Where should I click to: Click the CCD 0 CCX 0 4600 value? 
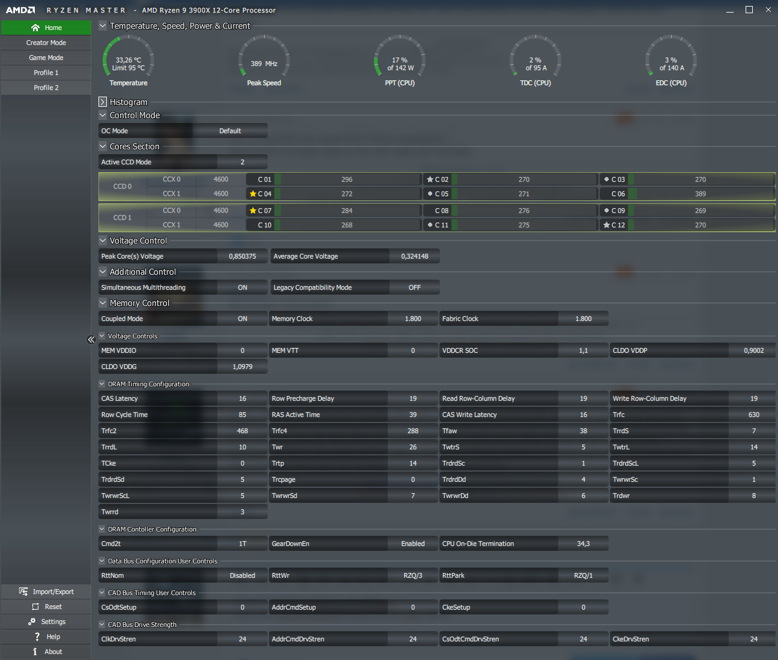tap(221, 179)
